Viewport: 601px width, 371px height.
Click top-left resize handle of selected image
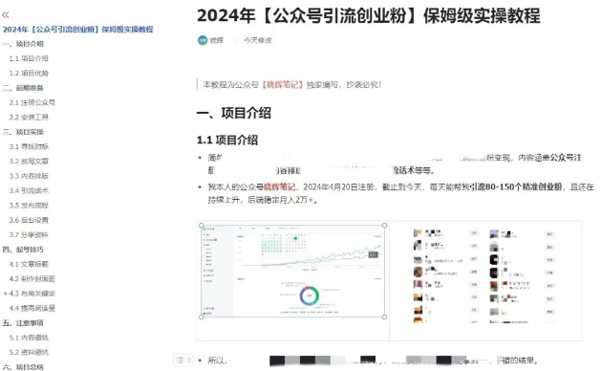click(x=202, y=226)
